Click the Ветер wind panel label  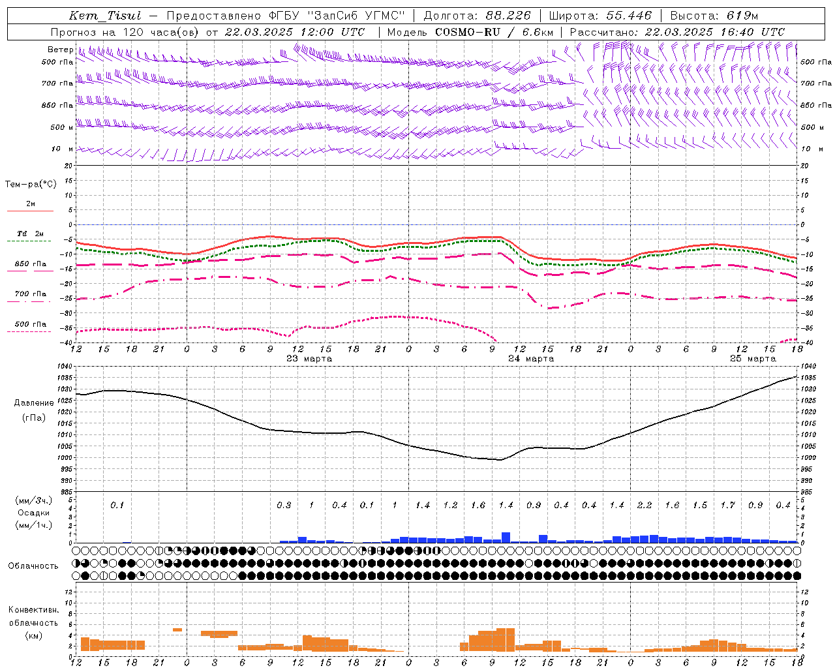pyautogui.click(x=60, y=50)
